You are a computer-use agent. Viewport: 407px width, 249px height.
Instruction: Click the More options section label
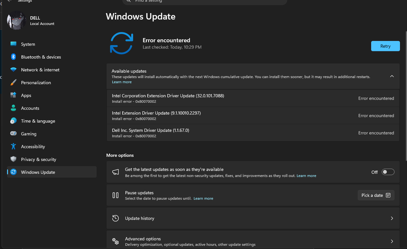120,155
